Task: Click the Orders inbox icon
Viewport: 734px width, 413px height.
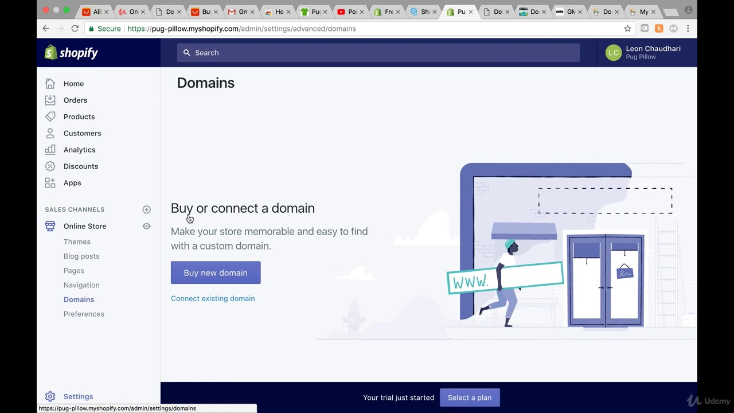Action: [50, 100]
